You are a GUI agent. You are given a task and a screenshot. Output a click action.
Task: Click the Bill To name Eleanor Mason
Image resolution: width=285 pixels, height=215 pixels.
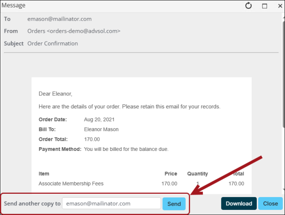(101, 129)
